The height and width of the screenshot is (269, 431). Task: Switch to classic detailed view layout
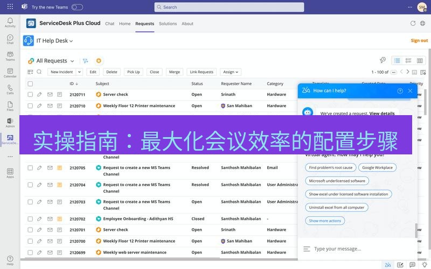coord(408,61)
